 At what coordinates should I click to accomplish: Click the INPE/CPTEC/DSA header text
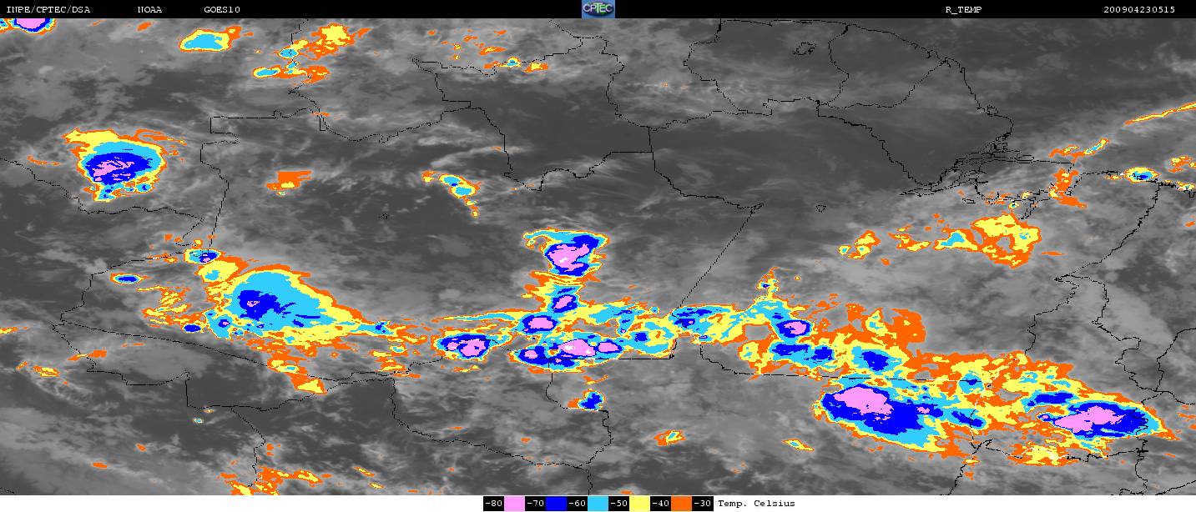48,10
